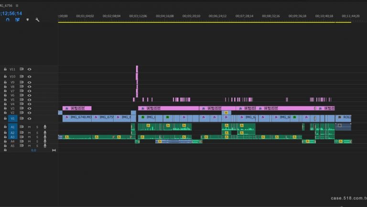Click the Add Marker icon
The width and height of the screenshot is (367, 207).
(x=27, y=20)
